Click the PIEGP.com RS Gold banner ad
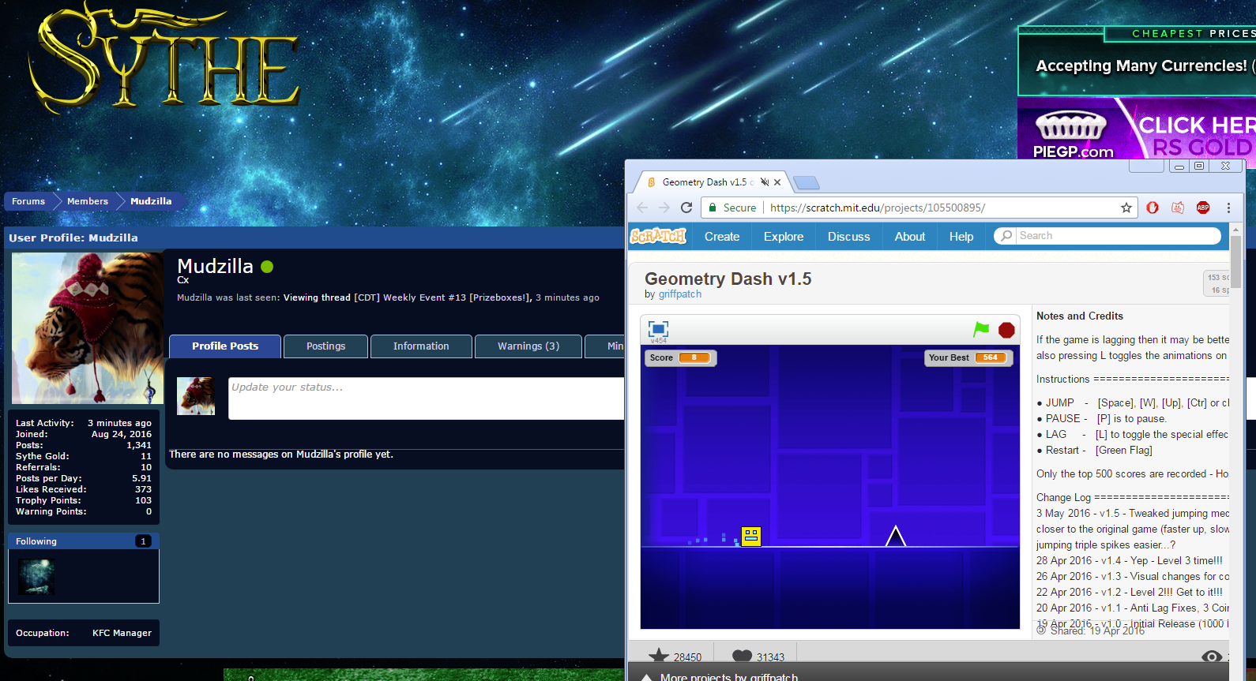Viewport: 1256px width, 681px height. [x=1137, y=128]
